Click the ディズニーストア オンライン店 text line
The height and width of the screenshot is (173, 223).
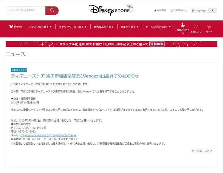click(29, 128)
